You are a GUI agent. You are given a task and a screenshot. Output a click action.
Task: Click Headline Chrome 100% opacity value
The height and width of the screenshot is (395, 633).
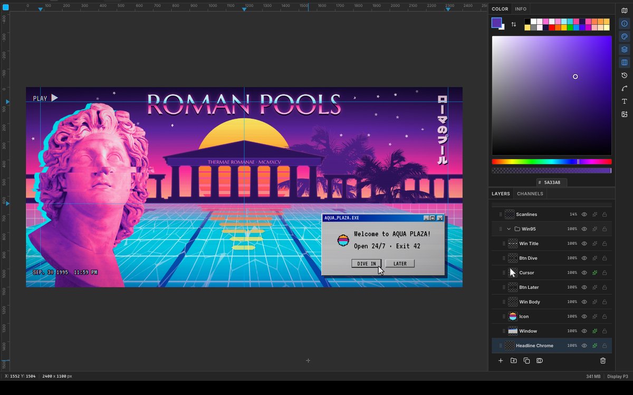(572, 345)
